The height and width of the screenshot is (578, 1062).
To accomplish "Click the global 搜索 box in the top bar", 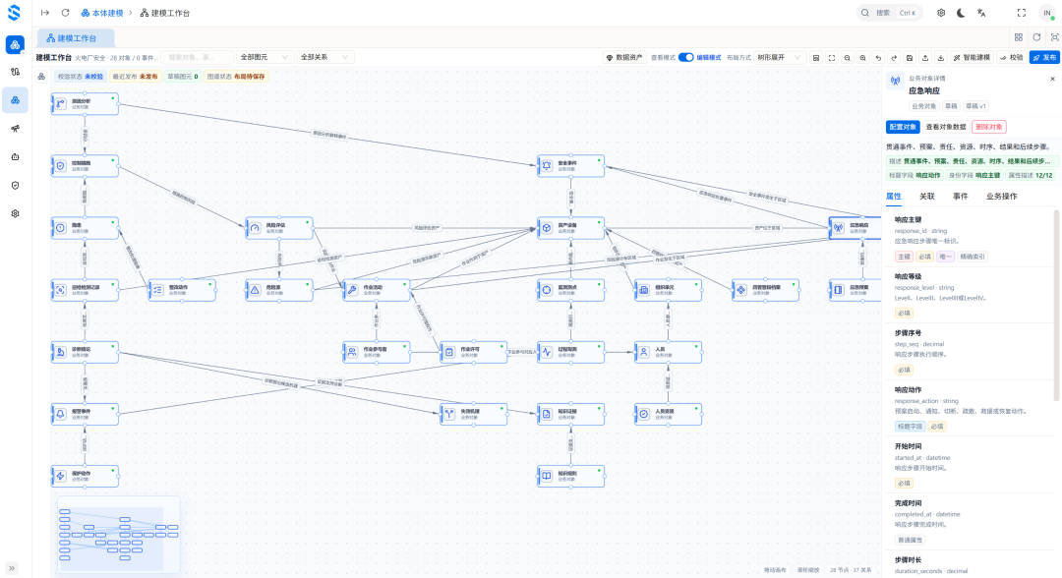I will click(890, 13).
